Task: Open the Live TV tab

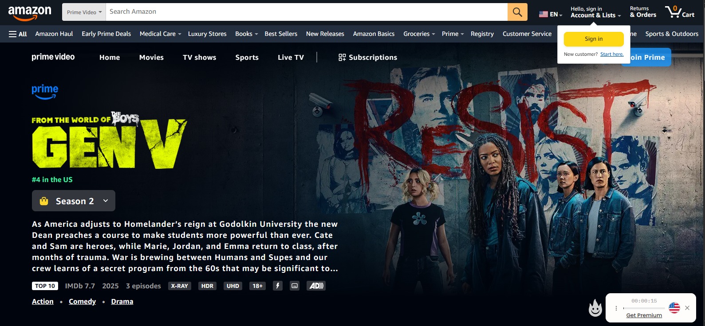Action: [x=291, y=57]
